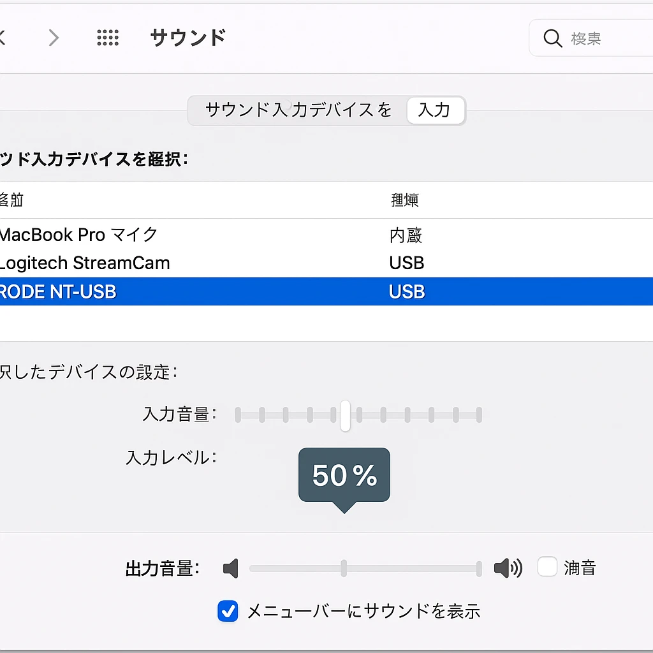Click the output volume slider track
The width and height of the screenshot is (653, 653).
408,568
